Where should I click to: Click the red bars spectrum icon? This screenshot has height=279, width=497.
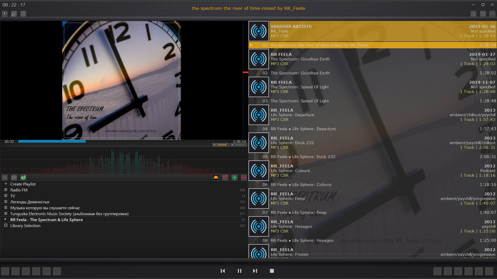tap(225, 177)
